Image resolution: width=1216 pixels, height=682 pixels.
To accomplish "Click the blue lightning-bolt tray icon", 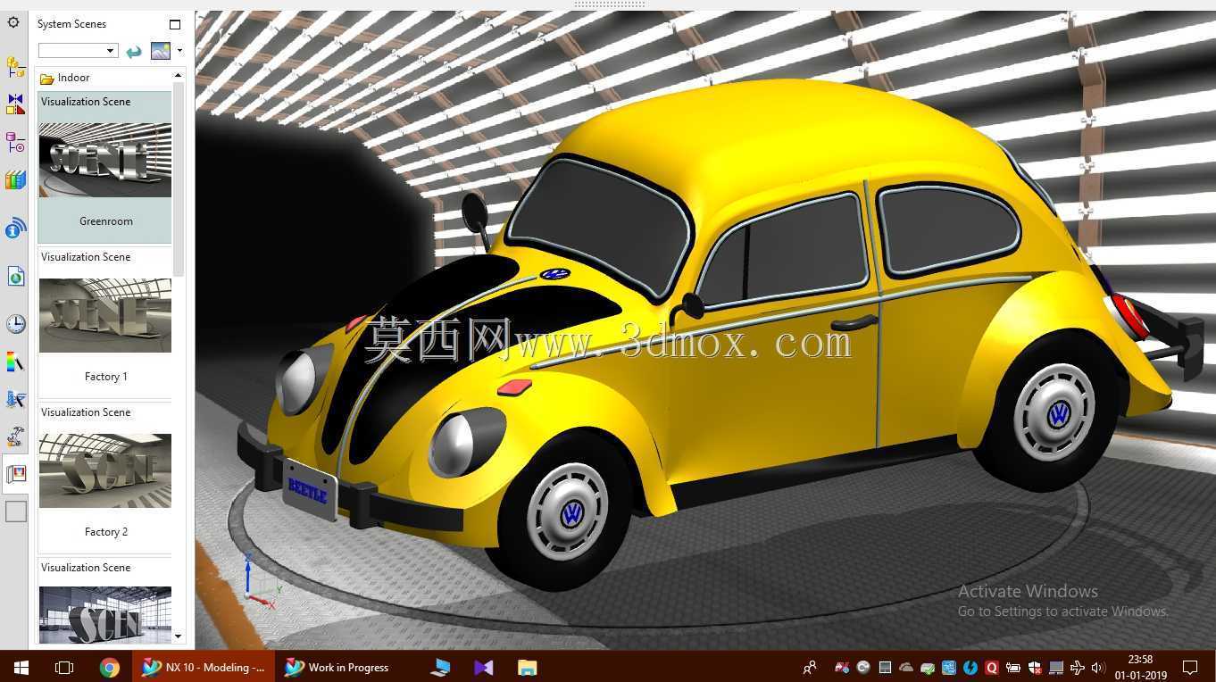I will pos(970,667).
